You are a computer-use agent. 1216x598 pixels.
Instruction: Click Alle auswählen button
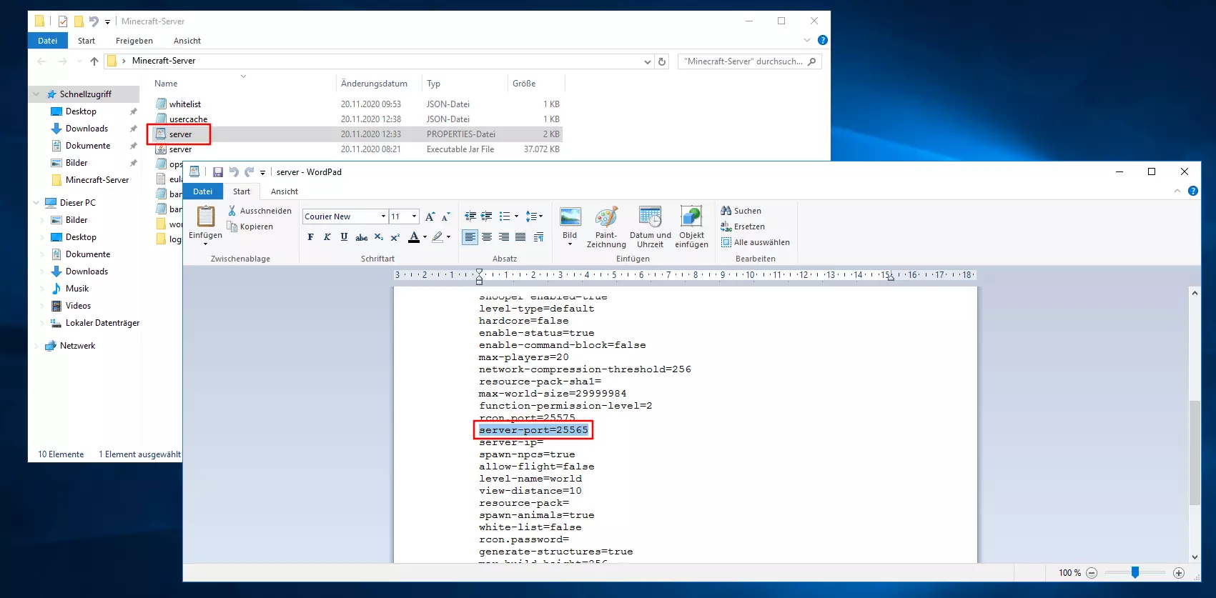point(756,242)
